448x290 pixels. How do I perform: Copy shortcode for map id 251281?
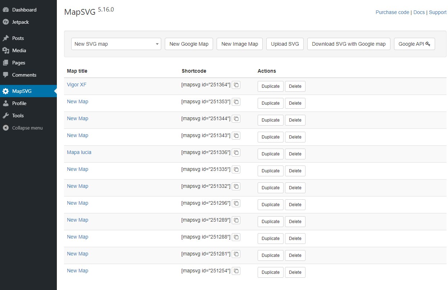(x=236, y=254)
